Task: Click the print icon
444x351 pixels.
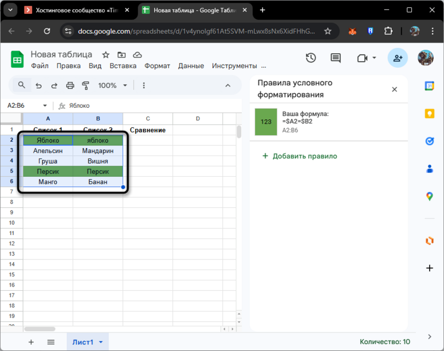Action: [70, 85]
